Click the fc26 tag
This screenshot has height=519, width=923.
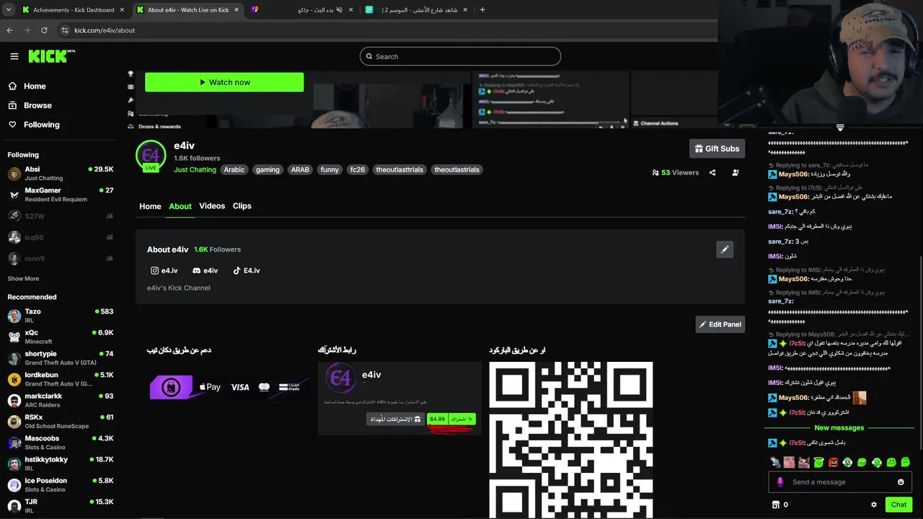(357, 170)
